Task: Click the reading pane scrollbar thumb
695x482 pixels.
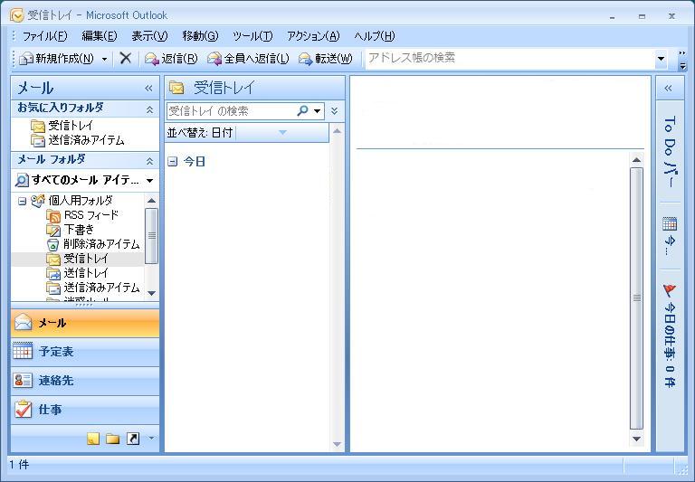Action: [x=636, y=298]
